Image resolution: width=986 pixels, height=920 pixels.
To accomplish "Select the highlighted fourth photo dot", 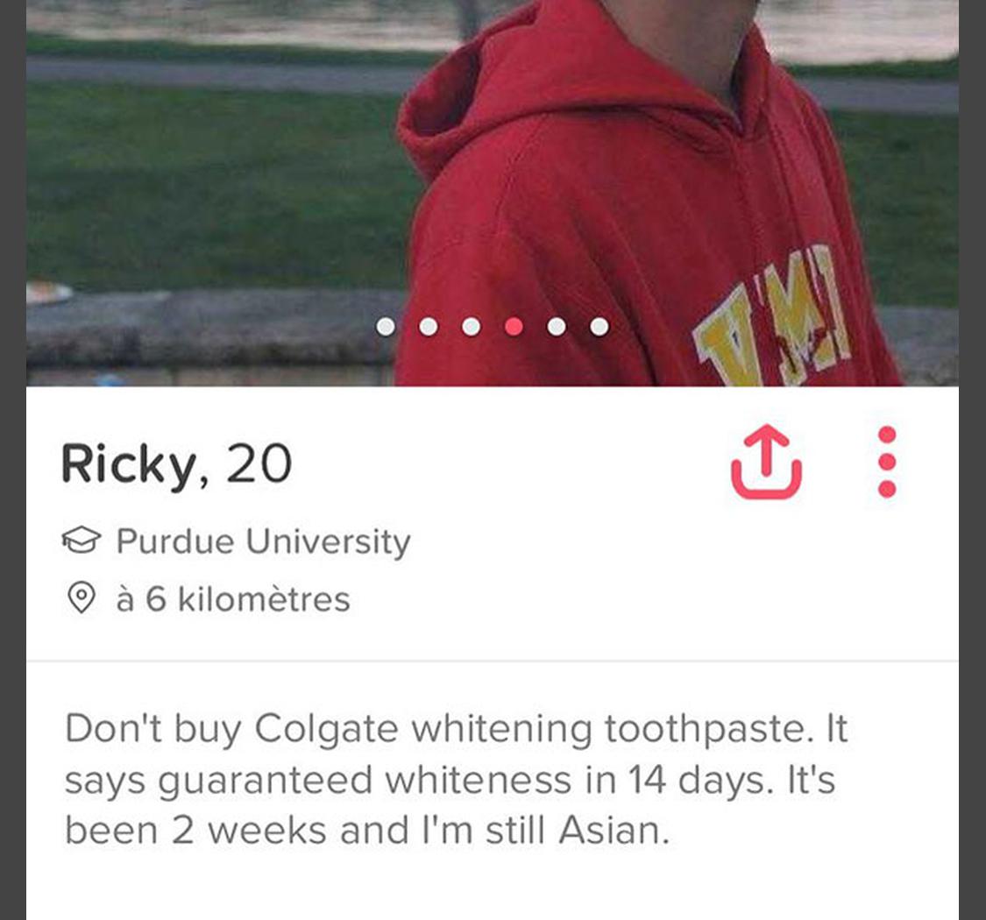I will point(514,326).
